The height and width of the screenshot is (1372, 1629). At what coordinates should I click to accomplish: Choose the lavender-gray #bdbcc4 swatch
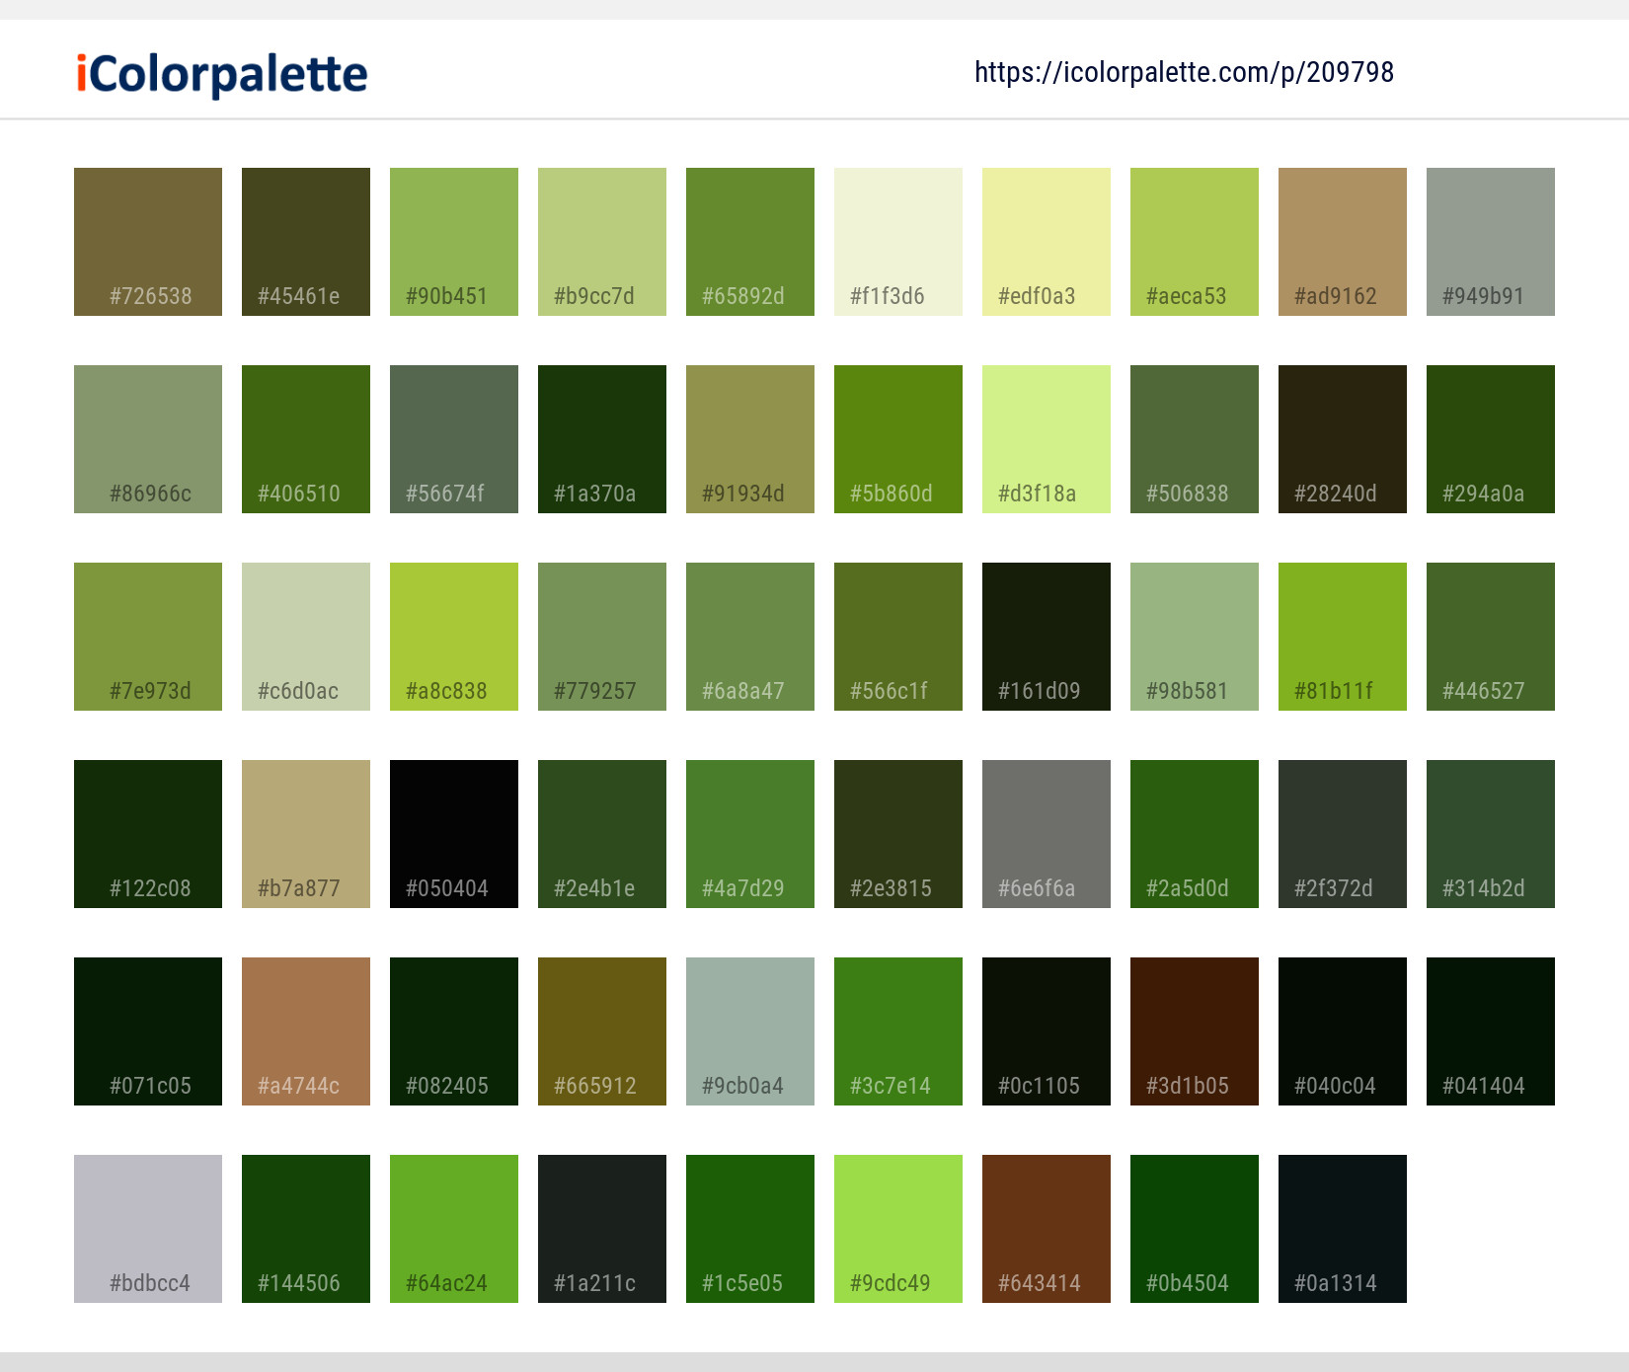(148, 1229)
